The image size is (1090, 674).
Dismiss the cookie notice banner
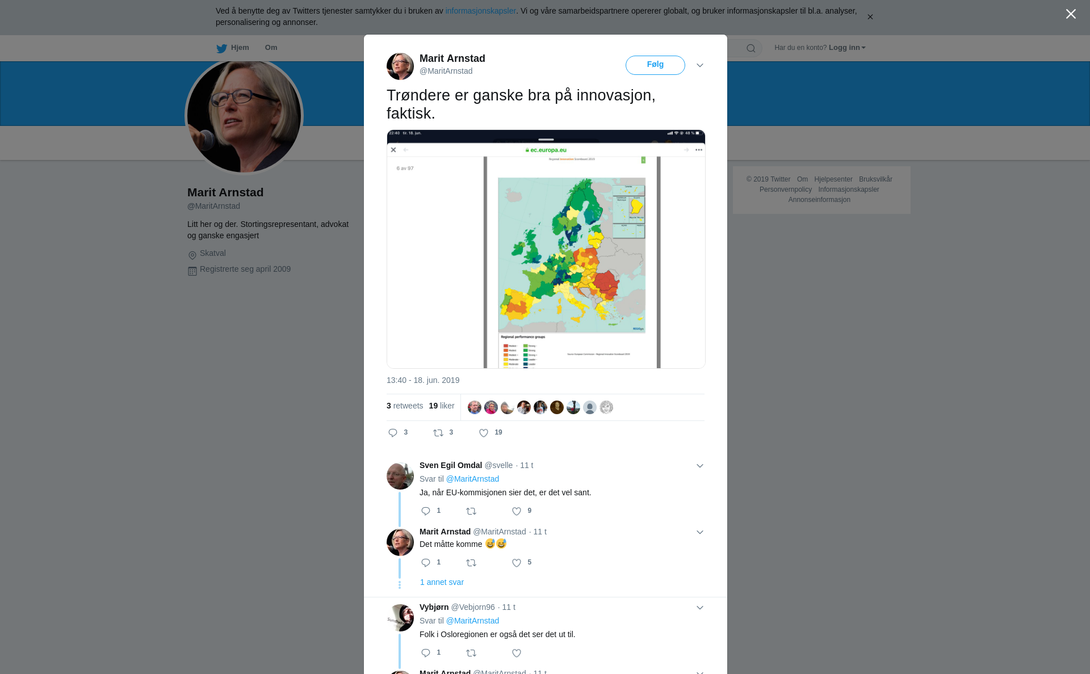pyautogui.click(x=870, y=17)
